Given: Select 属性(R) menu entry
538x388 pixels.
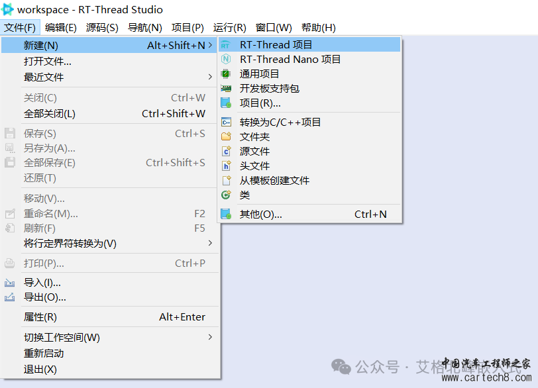Looking at the screenshot, I should pos(110,317).
